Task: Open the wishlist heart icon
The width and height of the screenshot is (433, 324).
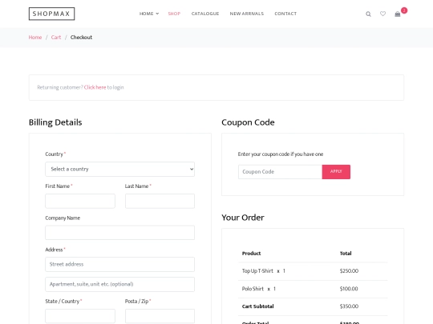Action: click(x=382, y=14)
